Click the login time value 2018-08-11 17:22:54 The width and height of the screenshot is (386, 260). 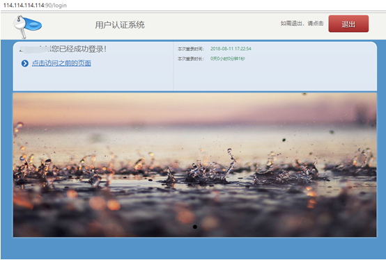click(x=231, y=49)
